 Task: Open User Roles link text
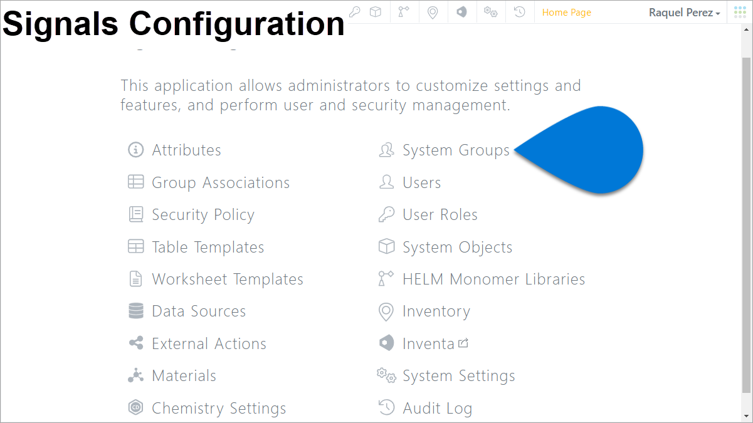[x=440, y=215]
